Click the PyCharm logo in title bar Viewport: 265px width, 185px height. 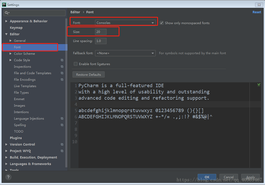[4, 5]
